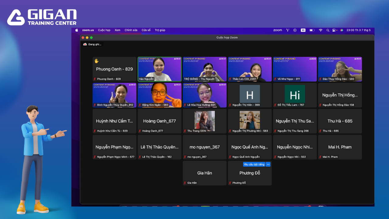Click the raised hand icon on Phuong Oanh tile
389x219 pixels.
[97, 61]
